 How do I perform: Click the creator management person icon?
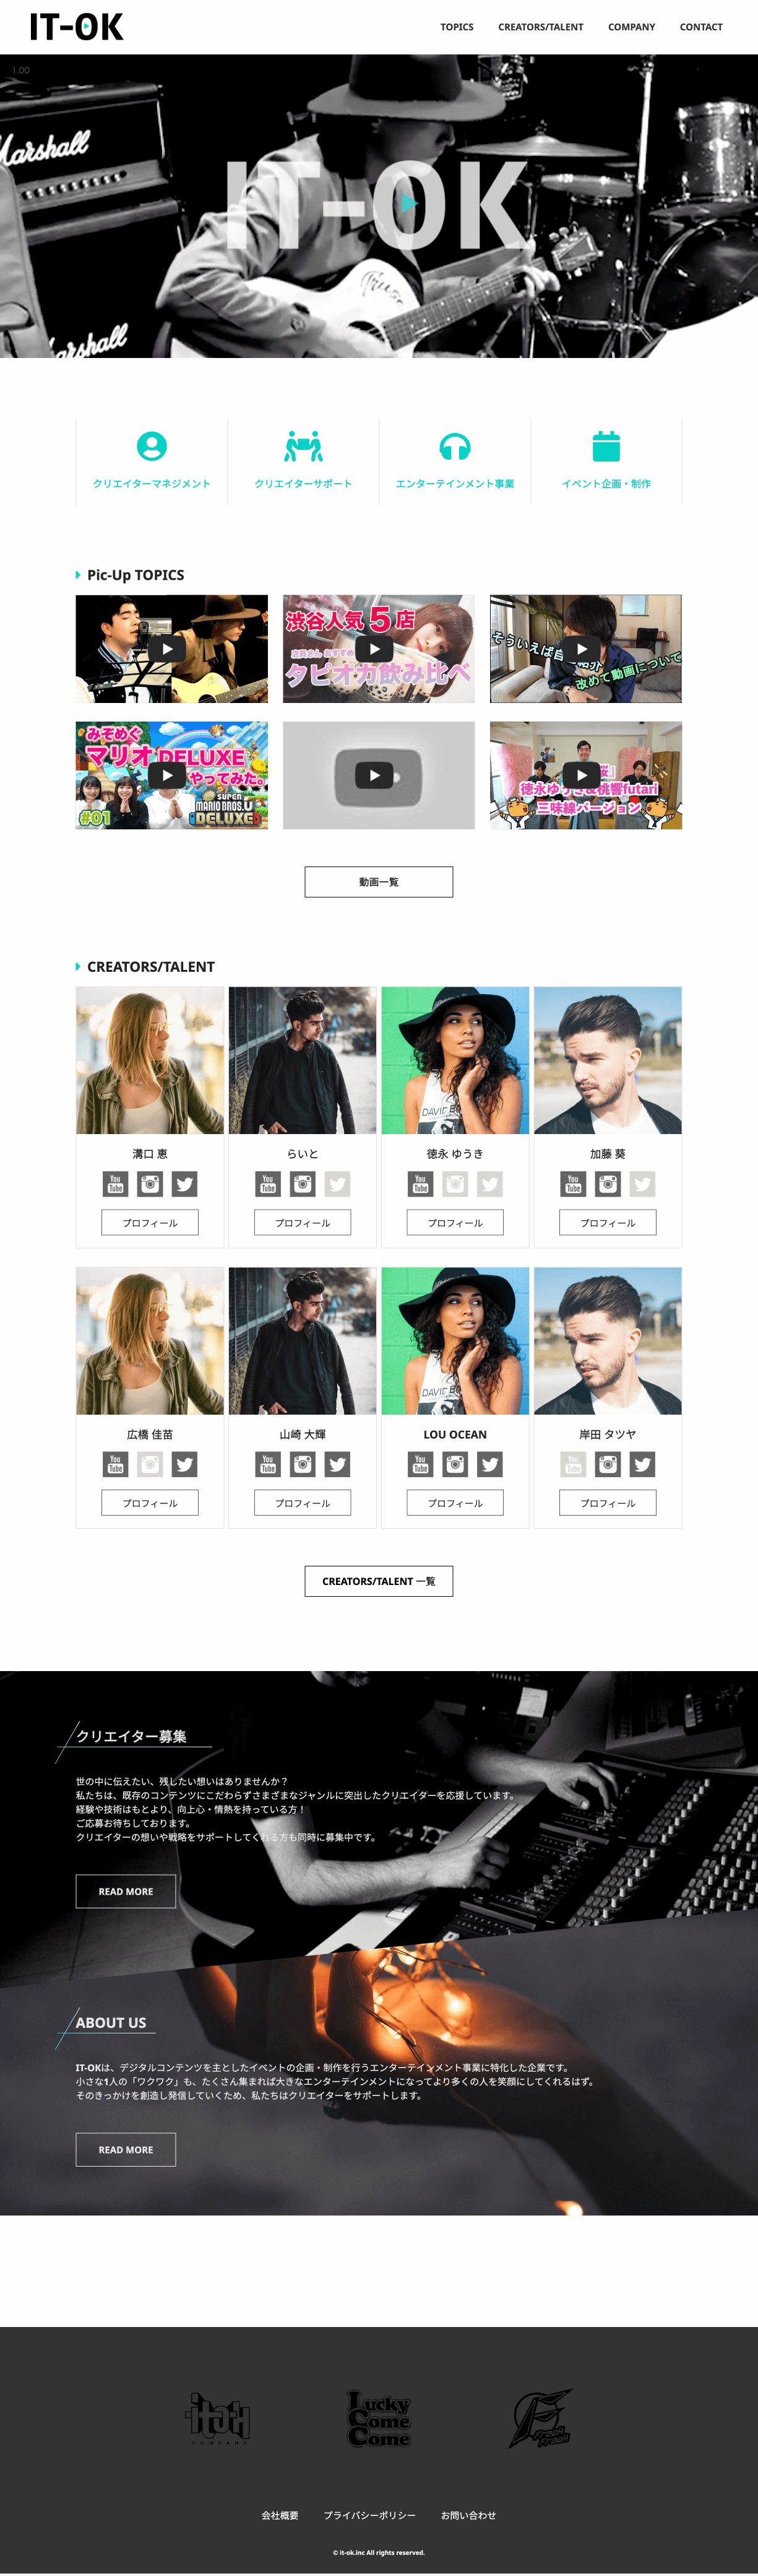(x=152, y=446)
